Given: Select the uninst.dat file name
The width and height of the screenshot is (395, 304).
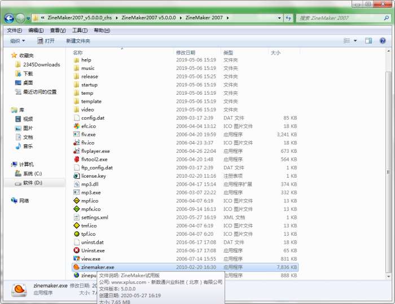Looking at the screenshot, I should [x=93, y=243].
